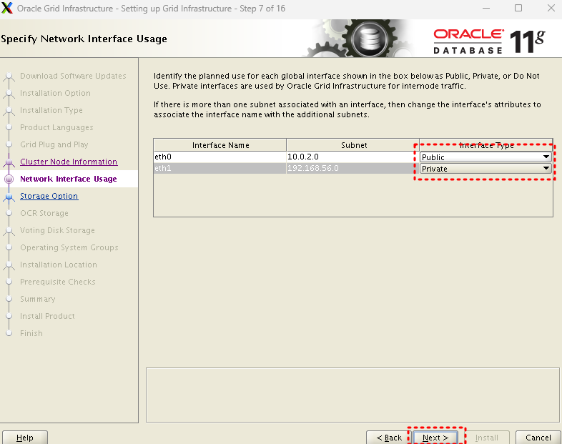Click the Product Languages step

click(56, 127)
